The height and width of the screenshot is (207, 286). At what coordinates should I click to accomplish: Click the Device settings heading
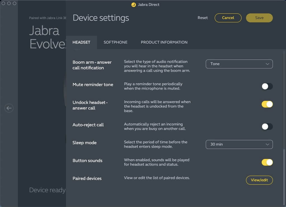101,18
